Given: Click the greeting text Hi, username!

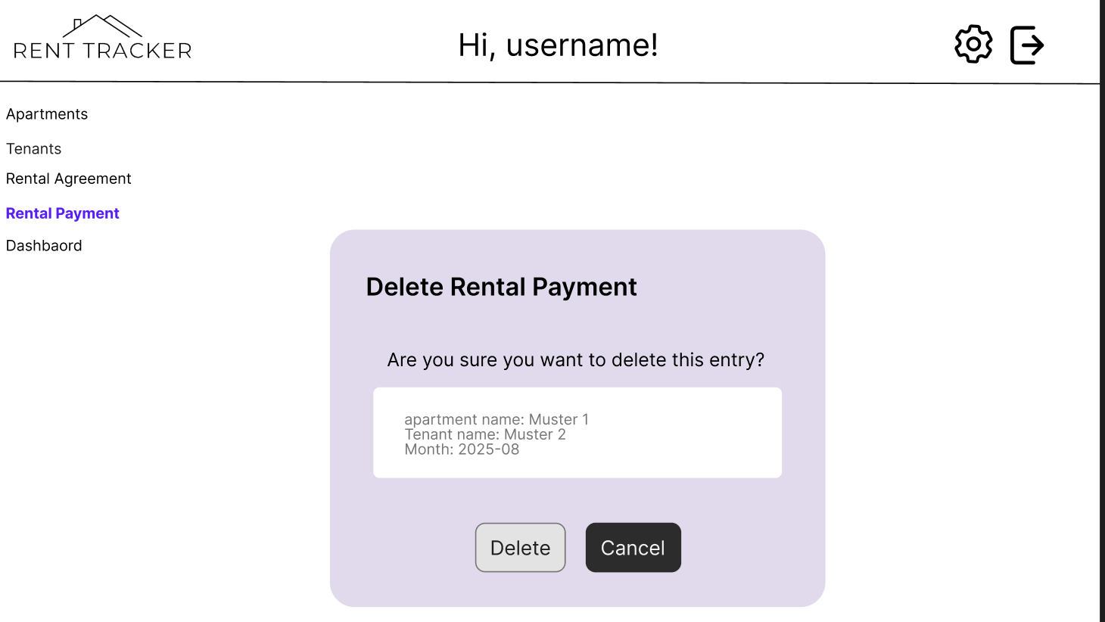Looking at the screenshot, I should 558,45.
